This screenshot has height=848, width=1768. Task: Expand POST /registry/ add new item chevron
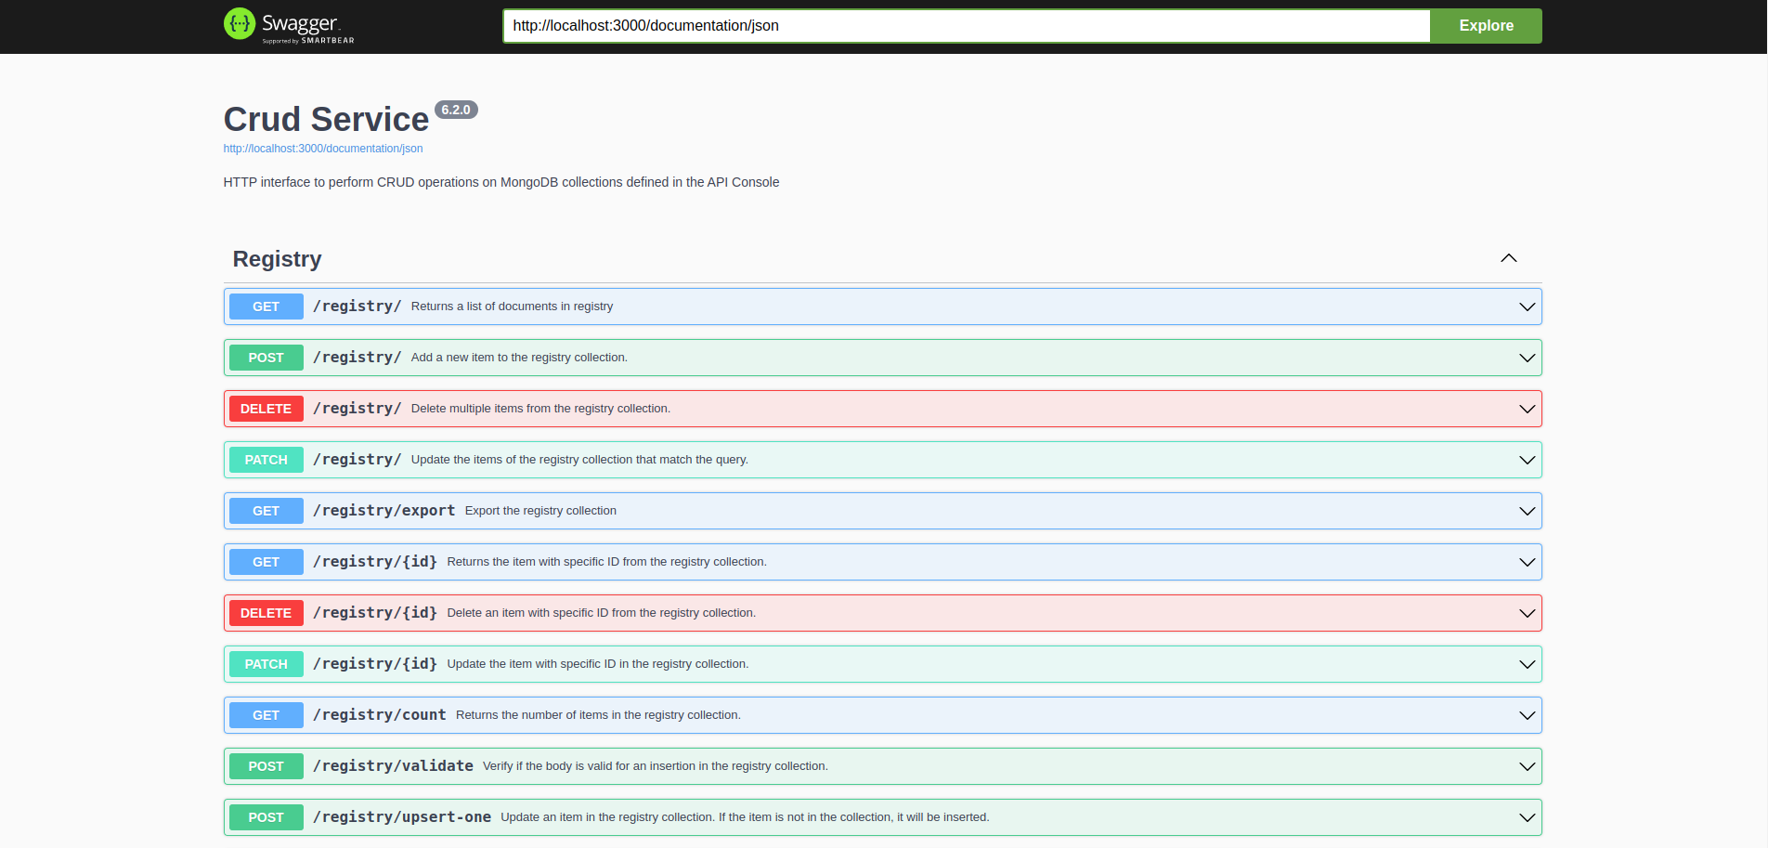[x=1526, y=358]
